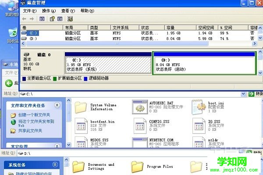Click the 8.04 GB capacity cell
The image size is (263, 175).
(174, 38)
